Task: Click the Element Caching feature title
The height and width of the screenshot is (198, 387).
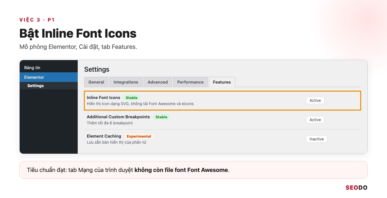Action: pyautogui.click(x=104, y=136)
